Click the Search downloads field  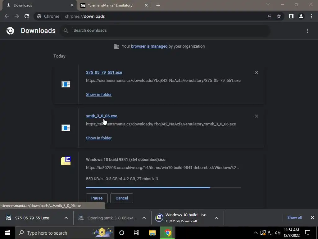165,30
